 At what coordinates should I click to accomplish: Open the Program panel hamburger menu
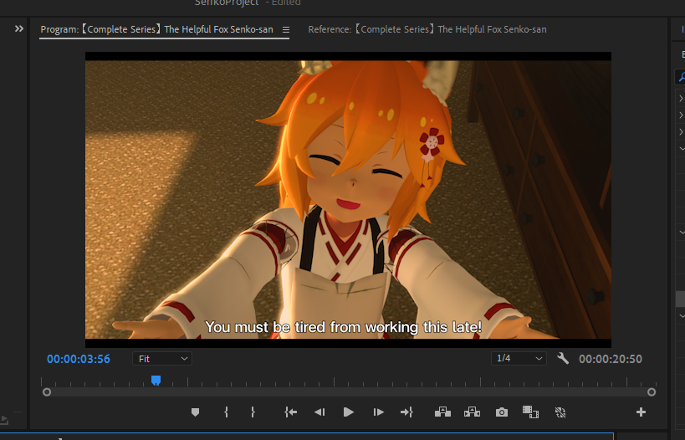point(286,30)
